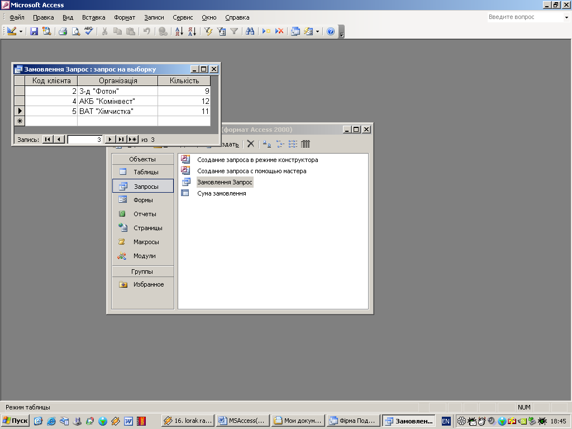Click the Організація column header
Screen dimensions: 572x429
(x=118, y=80)
